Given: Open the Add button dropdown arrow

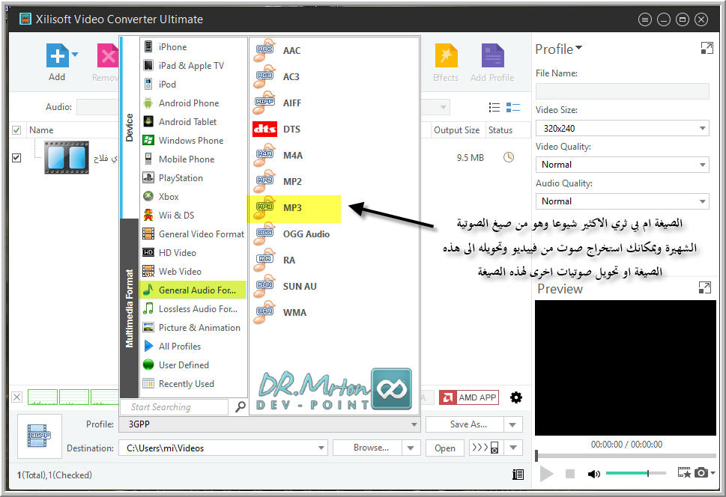Looking at the screenshot, I should coord(75,55).
